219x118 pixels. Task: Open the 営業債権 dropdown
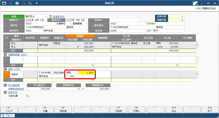[x=87, y=24]
